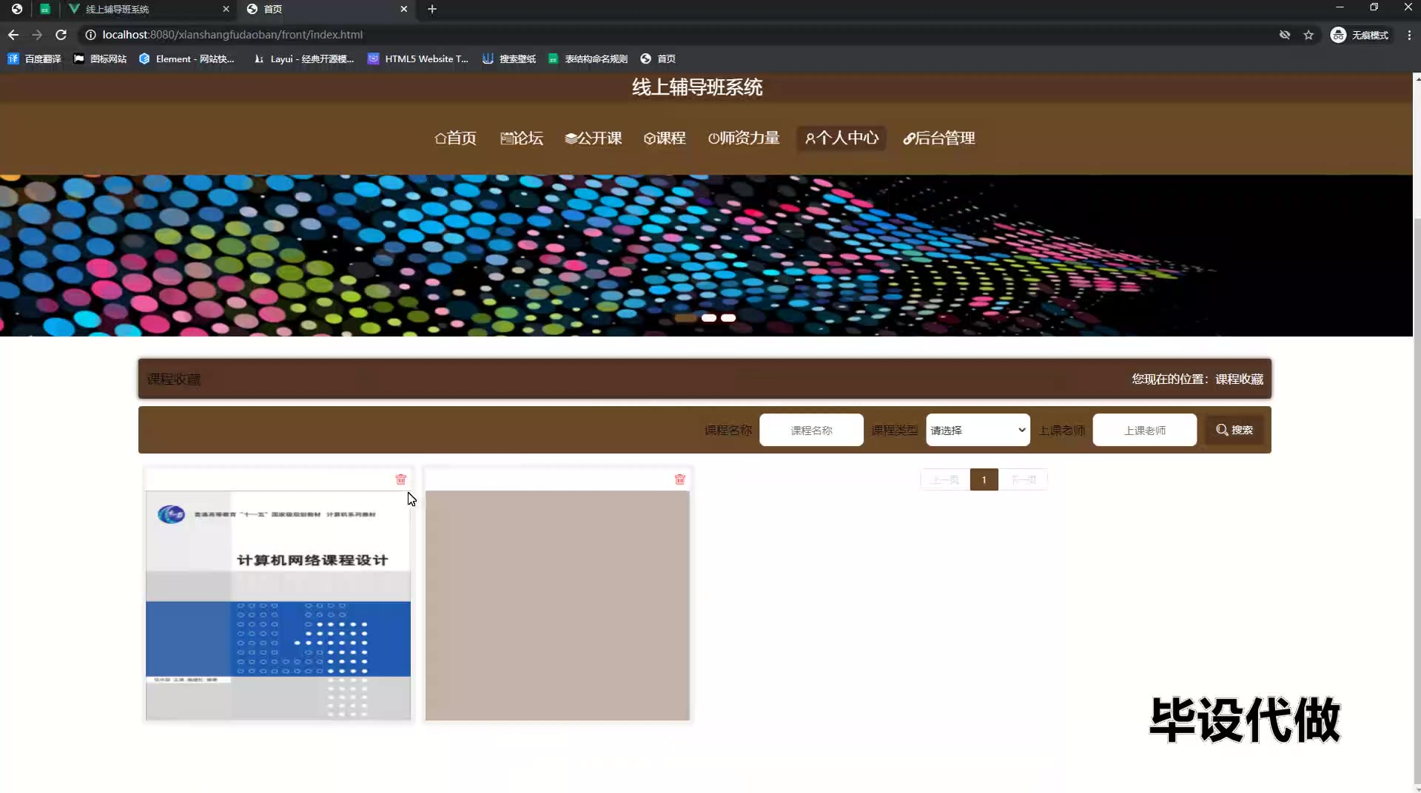Open the 公开课 menu item
The height and width of the screenshot is (793, 1421).
click(x=594, y=138)
